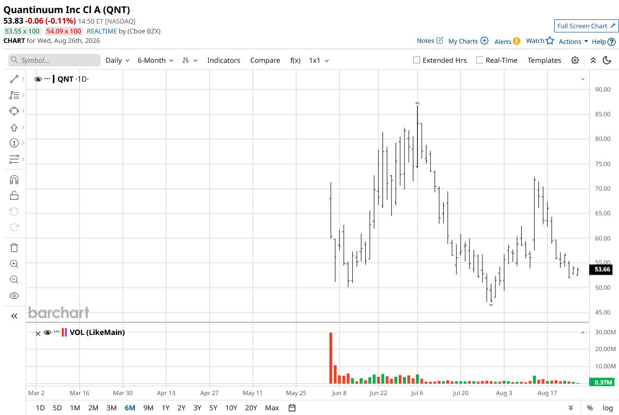Hide the VOL indicator eye icon

48,332
